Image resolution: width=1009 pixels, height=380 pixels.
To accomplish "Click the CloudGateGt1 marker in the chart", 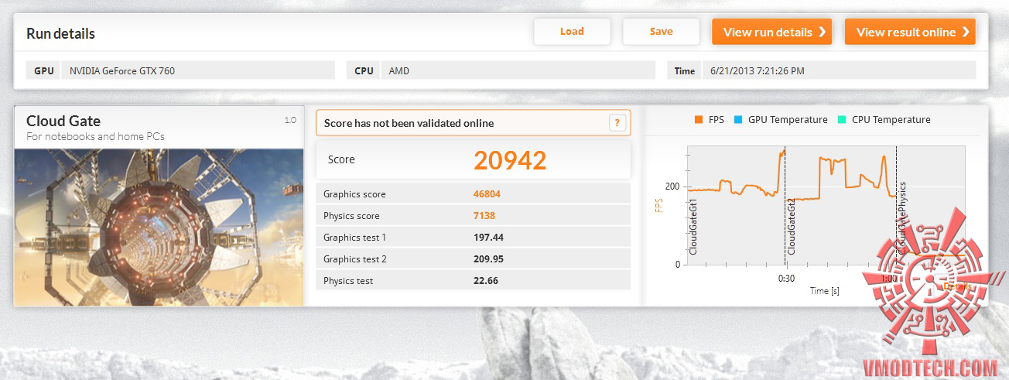I will (x=694, y=227).
